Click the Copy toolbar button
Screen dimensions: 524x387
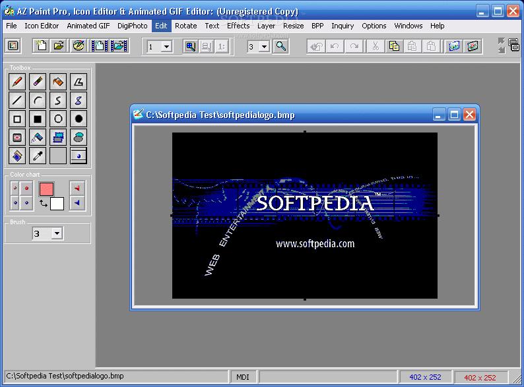click(394, 46)
